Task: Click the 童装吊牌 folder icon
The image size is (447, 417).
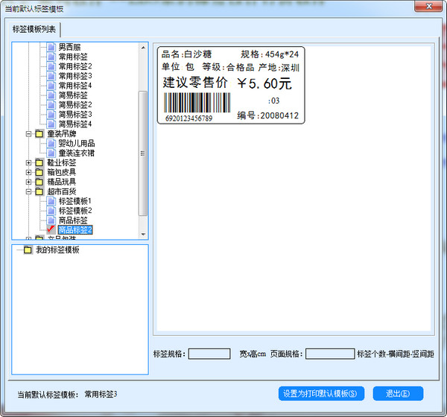Action: [39, 133]
